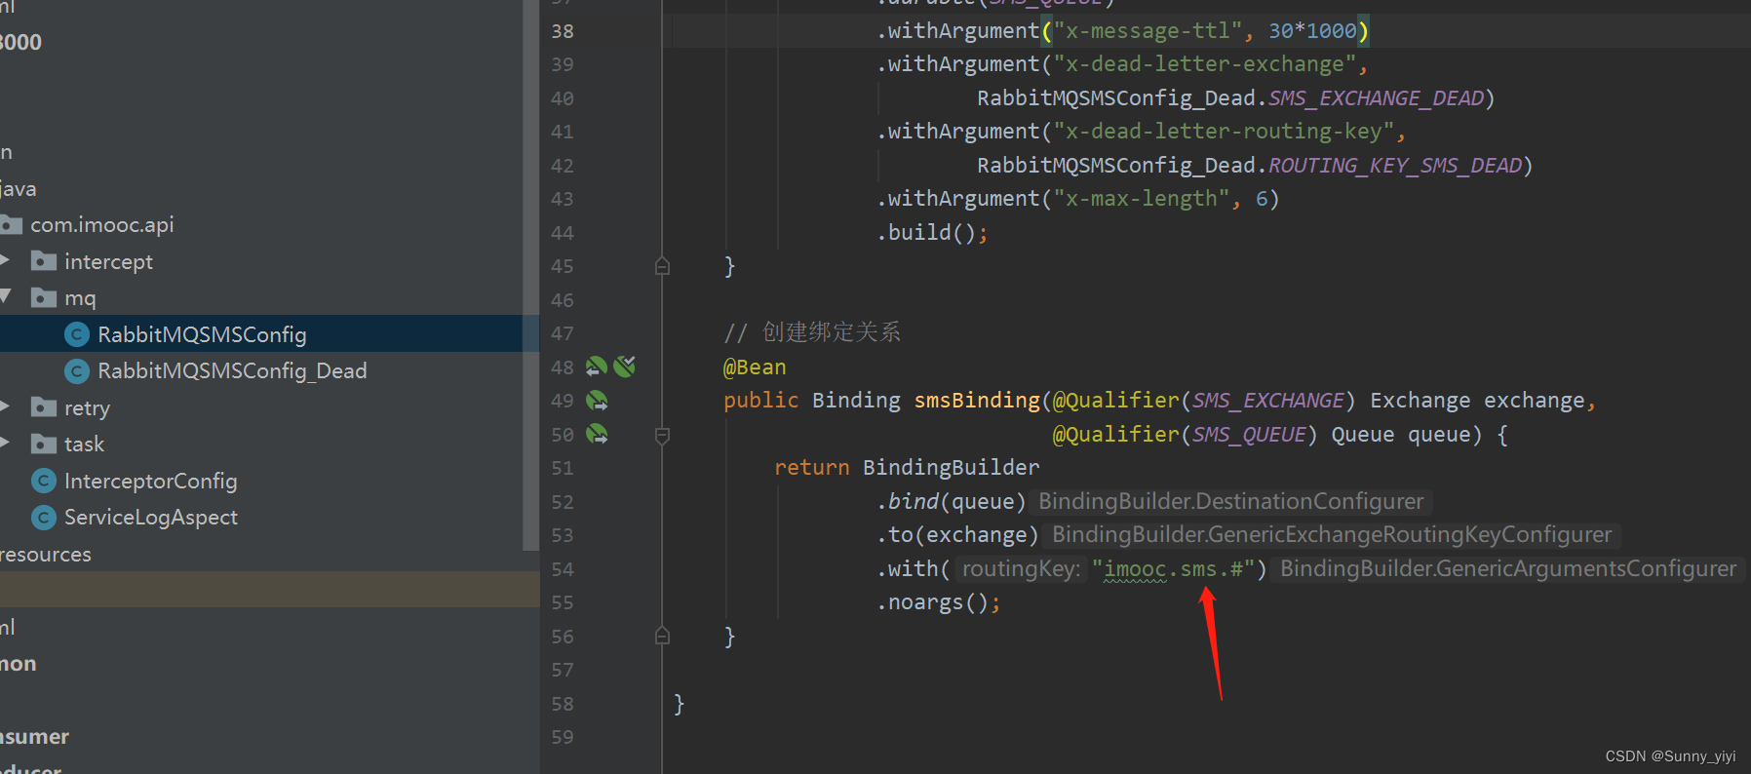This screenshot has height=774, width=1751.
Task: Click the project panel vertical scrollbar
Action: (531, 275)
